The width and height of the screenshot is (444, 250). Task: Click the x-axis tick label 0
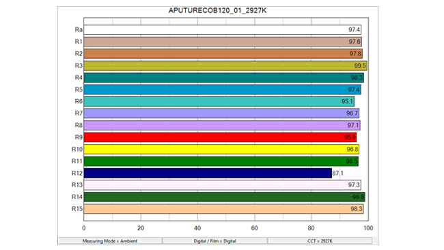[84, 228]
